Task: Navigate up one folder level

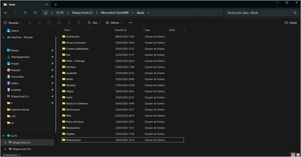Action: click(x=25, y=13)
